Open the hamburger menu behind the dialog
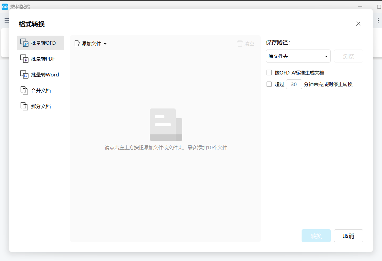The width and height of the screenshot is (382, 261). [6, 21]
